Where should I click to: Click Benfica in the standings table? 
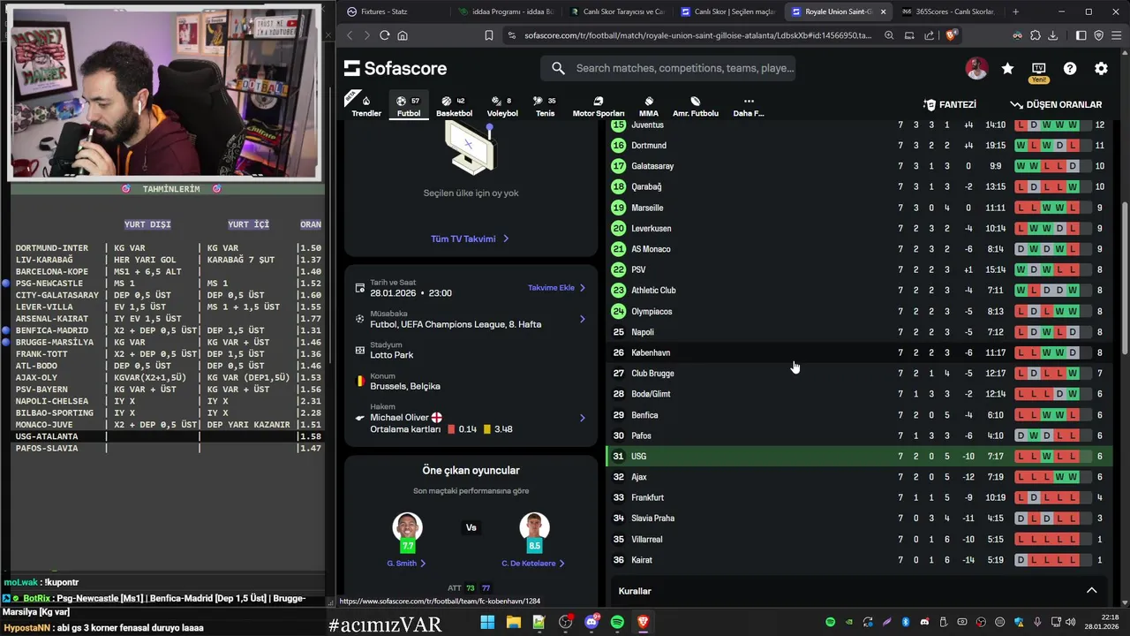point(858,415)
